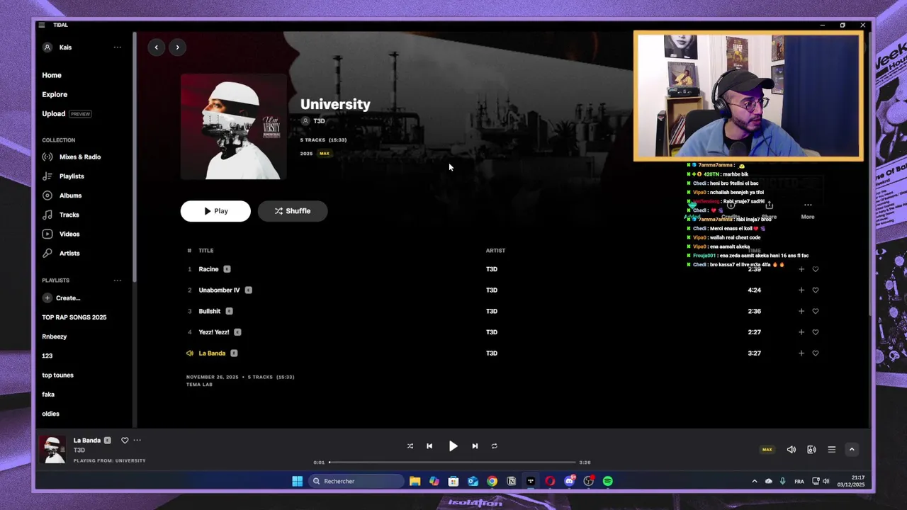This screenshot has height=510, width=907.
Task: Open More options for the album
Action: coord(808,210)
